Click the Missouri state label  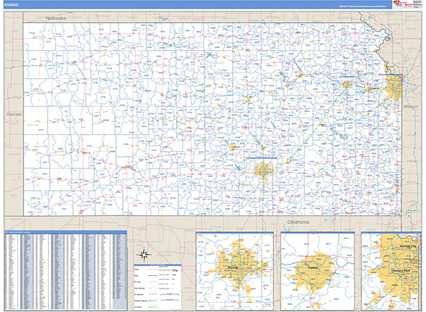pyautogui.click(x=411, y=106)
